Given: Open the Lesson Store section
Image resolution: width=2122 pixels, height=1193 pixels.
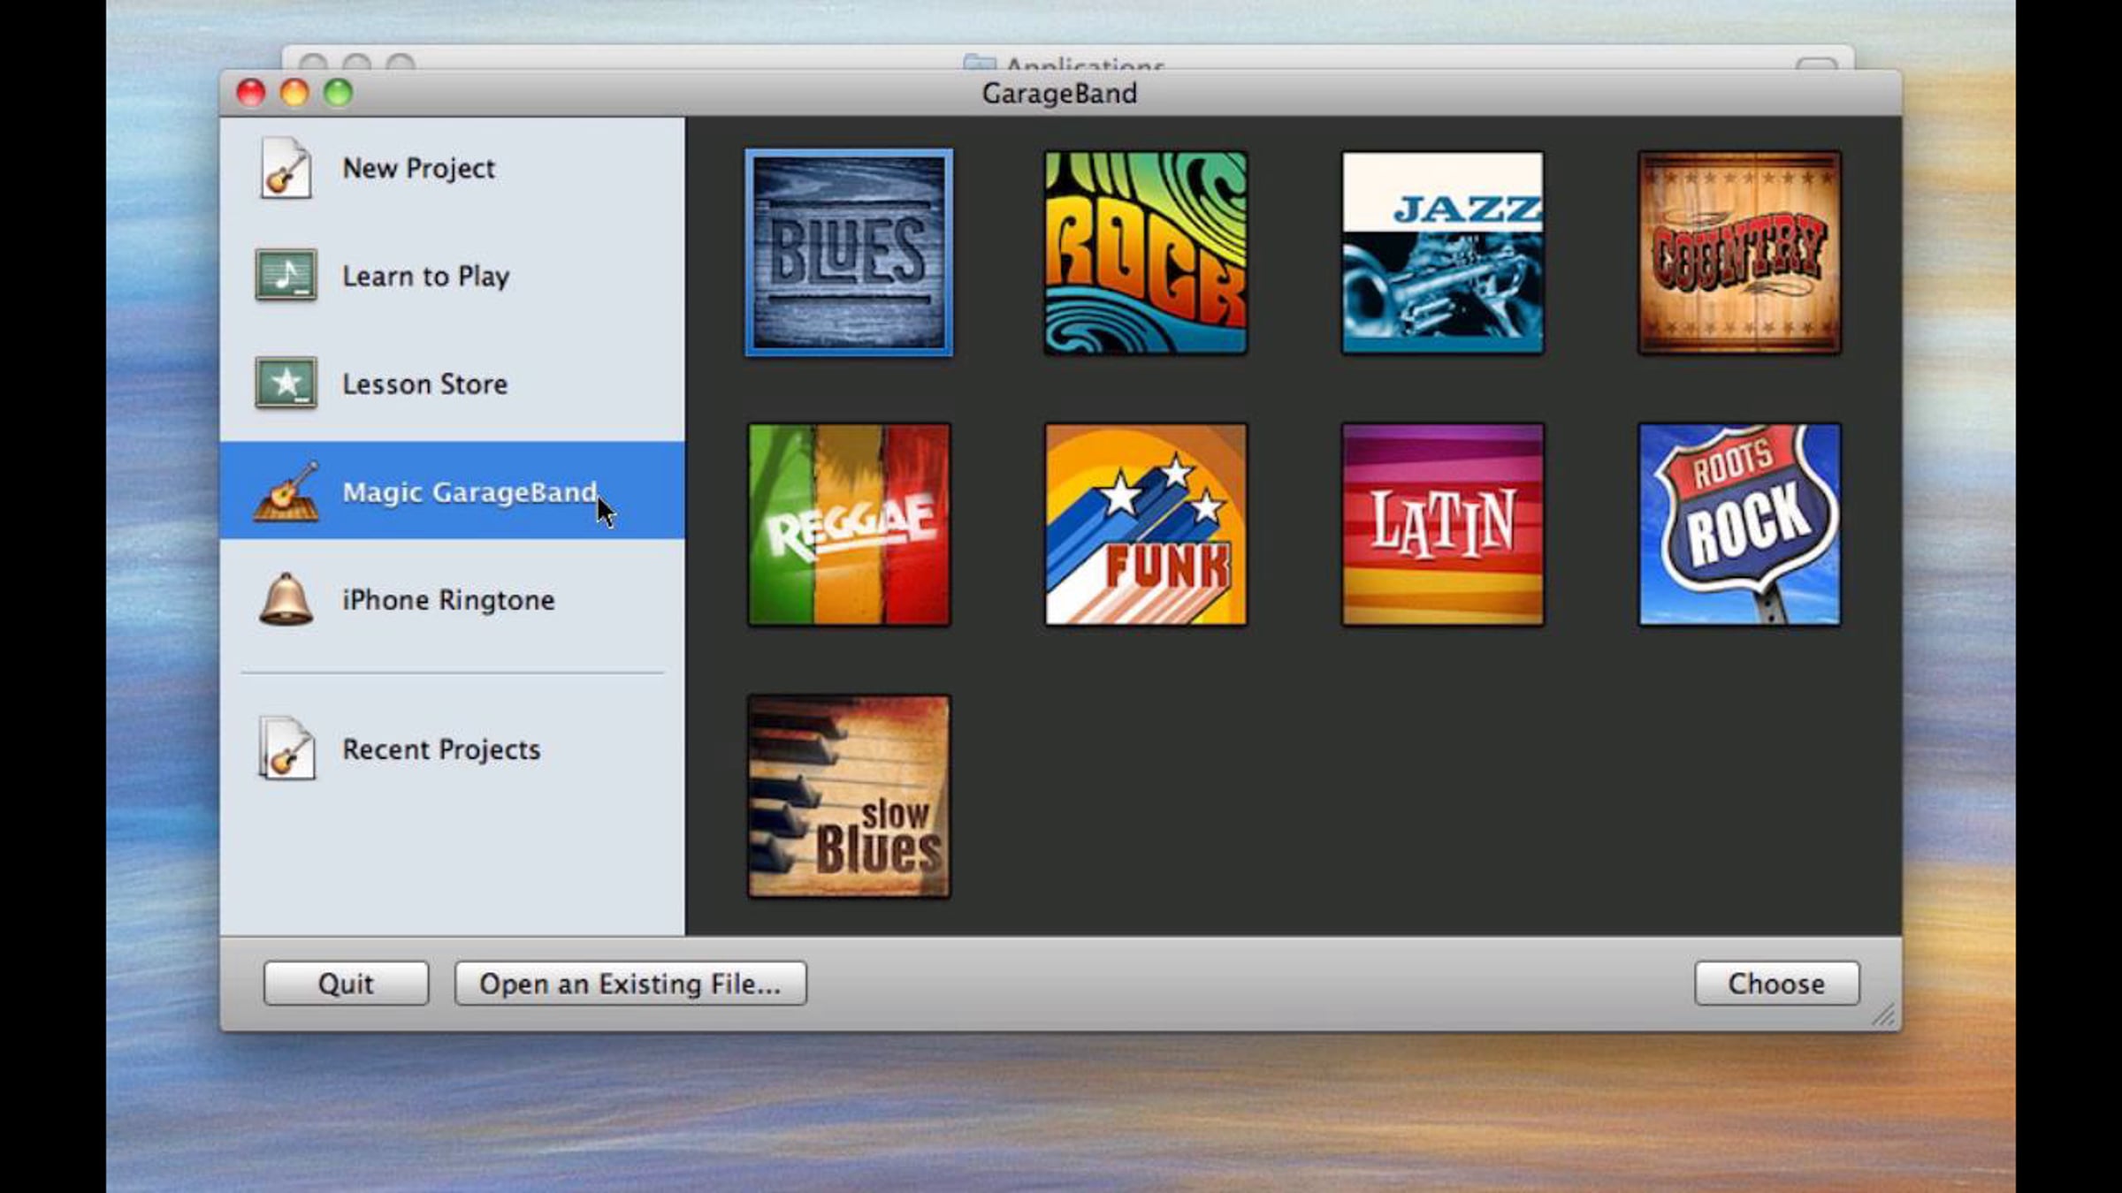Looking at the screenshot, I should point(424,384).
